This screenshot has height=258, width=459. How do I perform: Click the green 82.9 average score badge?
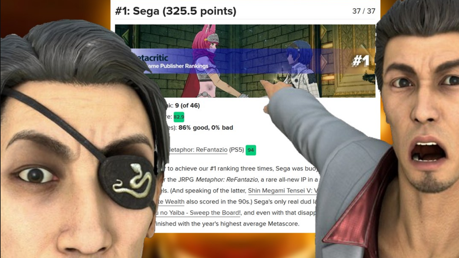(179, 117)
